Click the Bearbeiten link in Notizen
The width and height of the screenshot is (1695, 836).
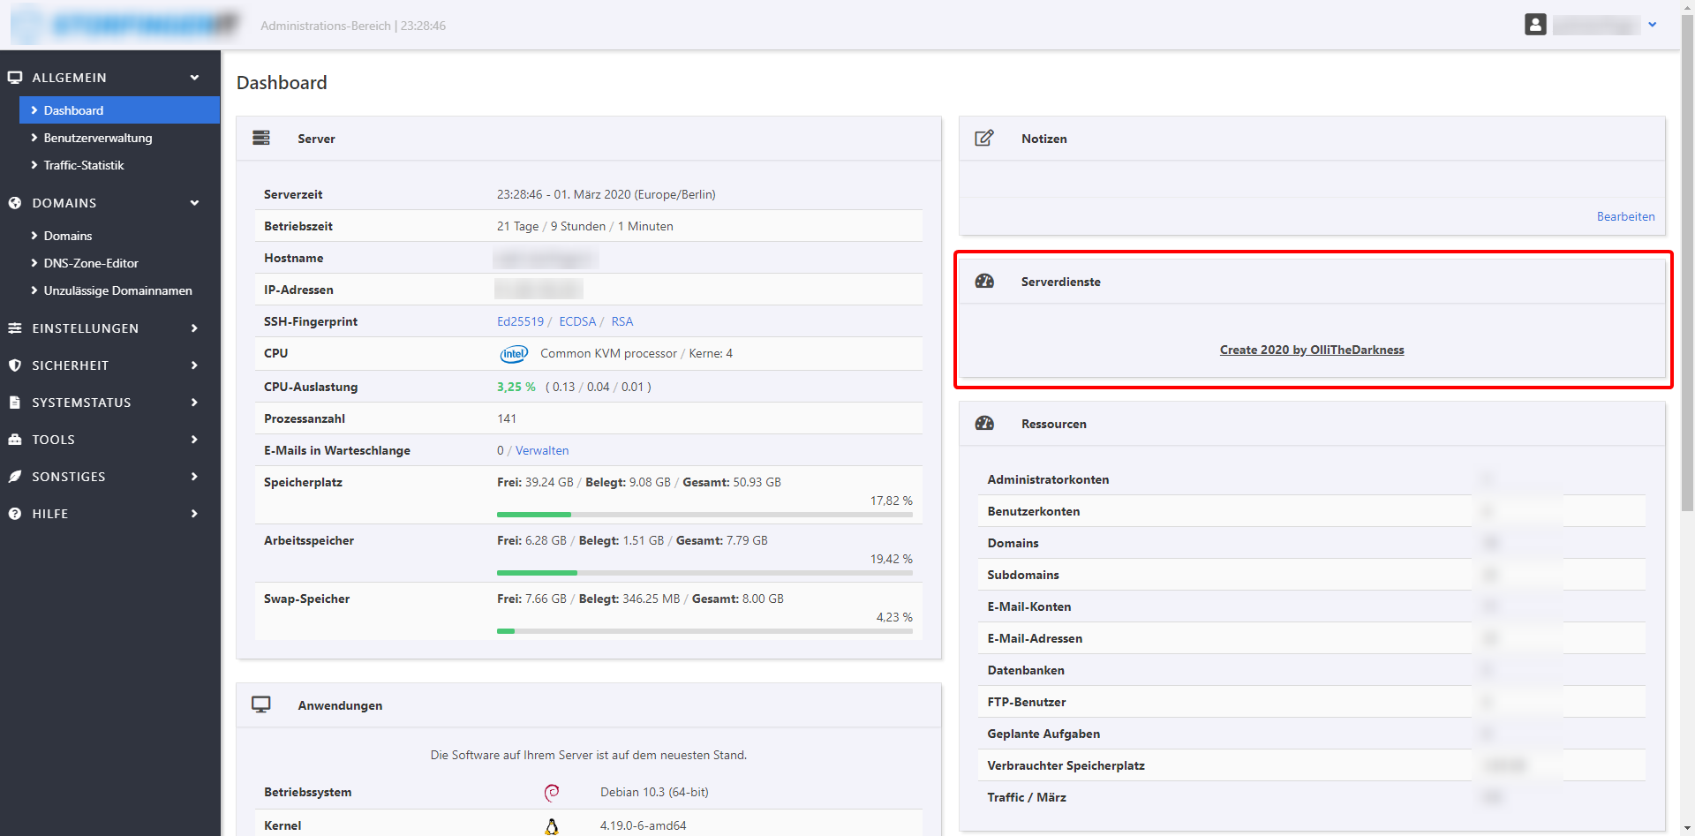1625,216
